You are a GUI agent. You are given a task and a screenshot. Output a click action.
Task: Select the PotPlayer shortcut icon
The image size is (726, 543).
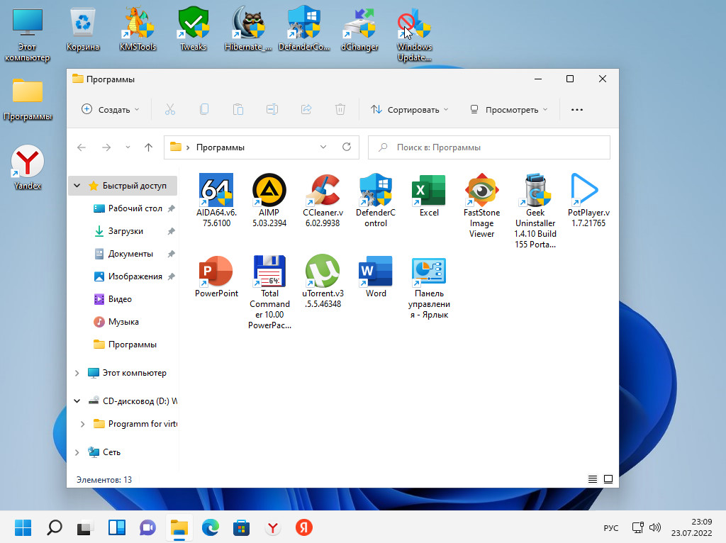pos(588,200)
